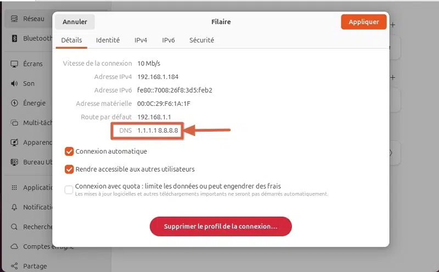Image resolution: width=439 pixels, height=272 pixels.
Task: Click the DNS value 1.1.1.1 8.8.8.8
Action: click(x=157, y=131)
